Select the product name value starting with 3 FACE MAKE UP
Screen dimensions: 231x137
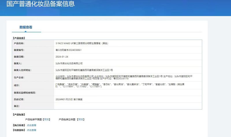[x=82, y=44]
